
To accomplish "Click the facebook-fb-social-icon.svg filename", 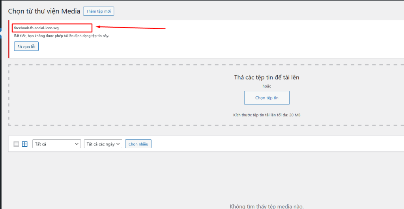I will point(36,28).
